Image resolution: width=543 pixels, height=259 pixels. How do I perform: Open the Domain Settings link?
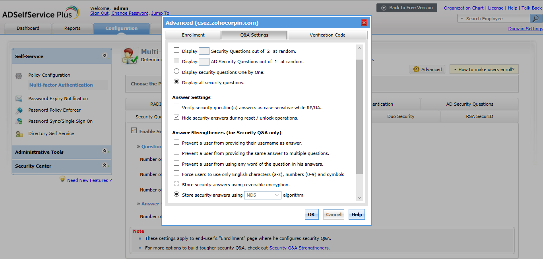click(526, 29)
